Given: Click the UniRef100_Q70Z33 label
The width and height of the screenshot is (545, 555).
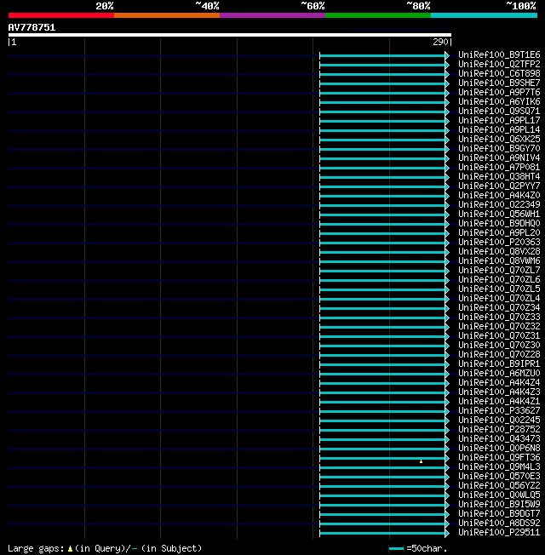Looking at the screenshot, I should (x=499, y=318).
